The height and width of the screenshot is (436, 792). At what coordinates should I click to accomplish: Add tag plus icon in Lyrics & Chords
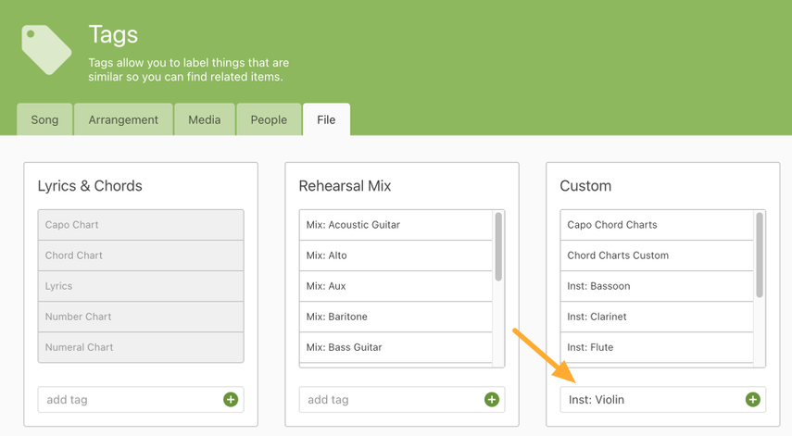point(231,400)
